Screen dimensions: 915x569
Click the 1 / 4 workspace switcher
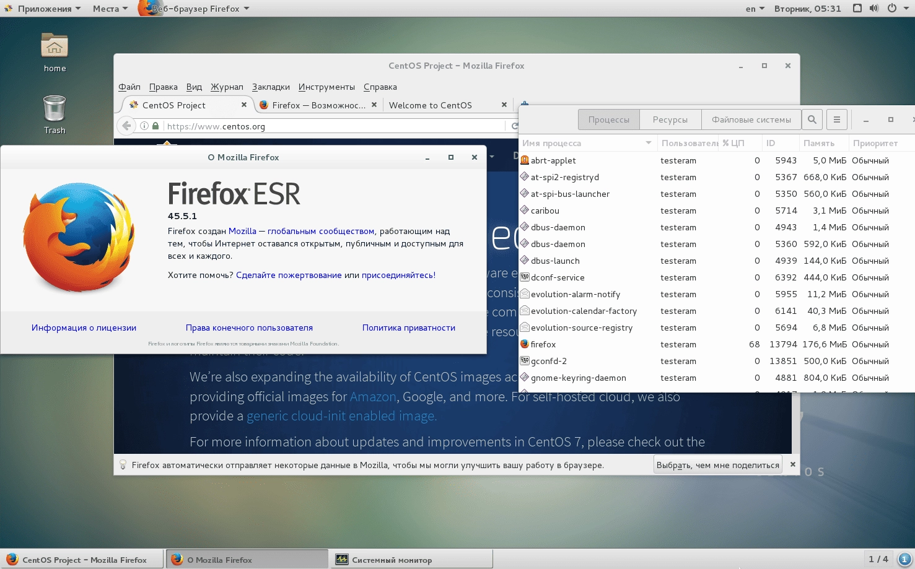point(878,559)
